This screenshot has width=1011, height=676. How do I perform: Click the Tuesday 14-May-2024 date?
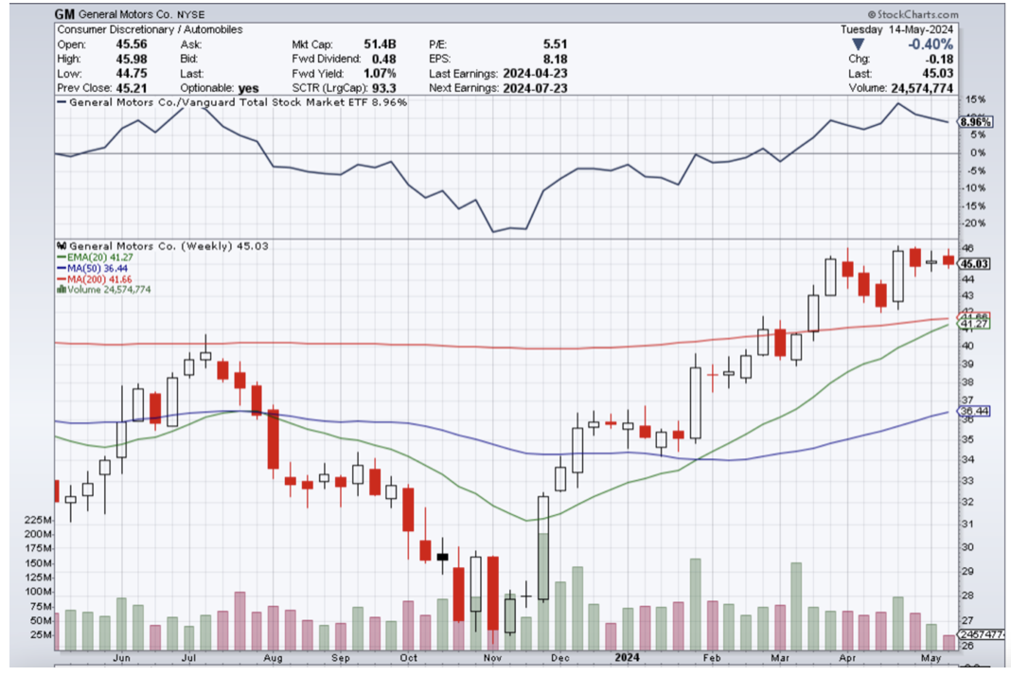[896, 29]
